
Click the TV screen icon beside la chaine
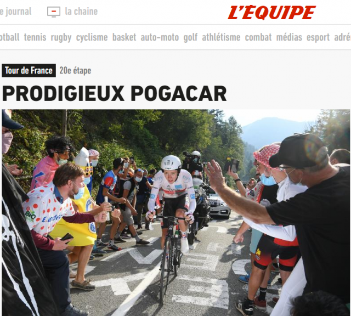[x=54, y=12]
